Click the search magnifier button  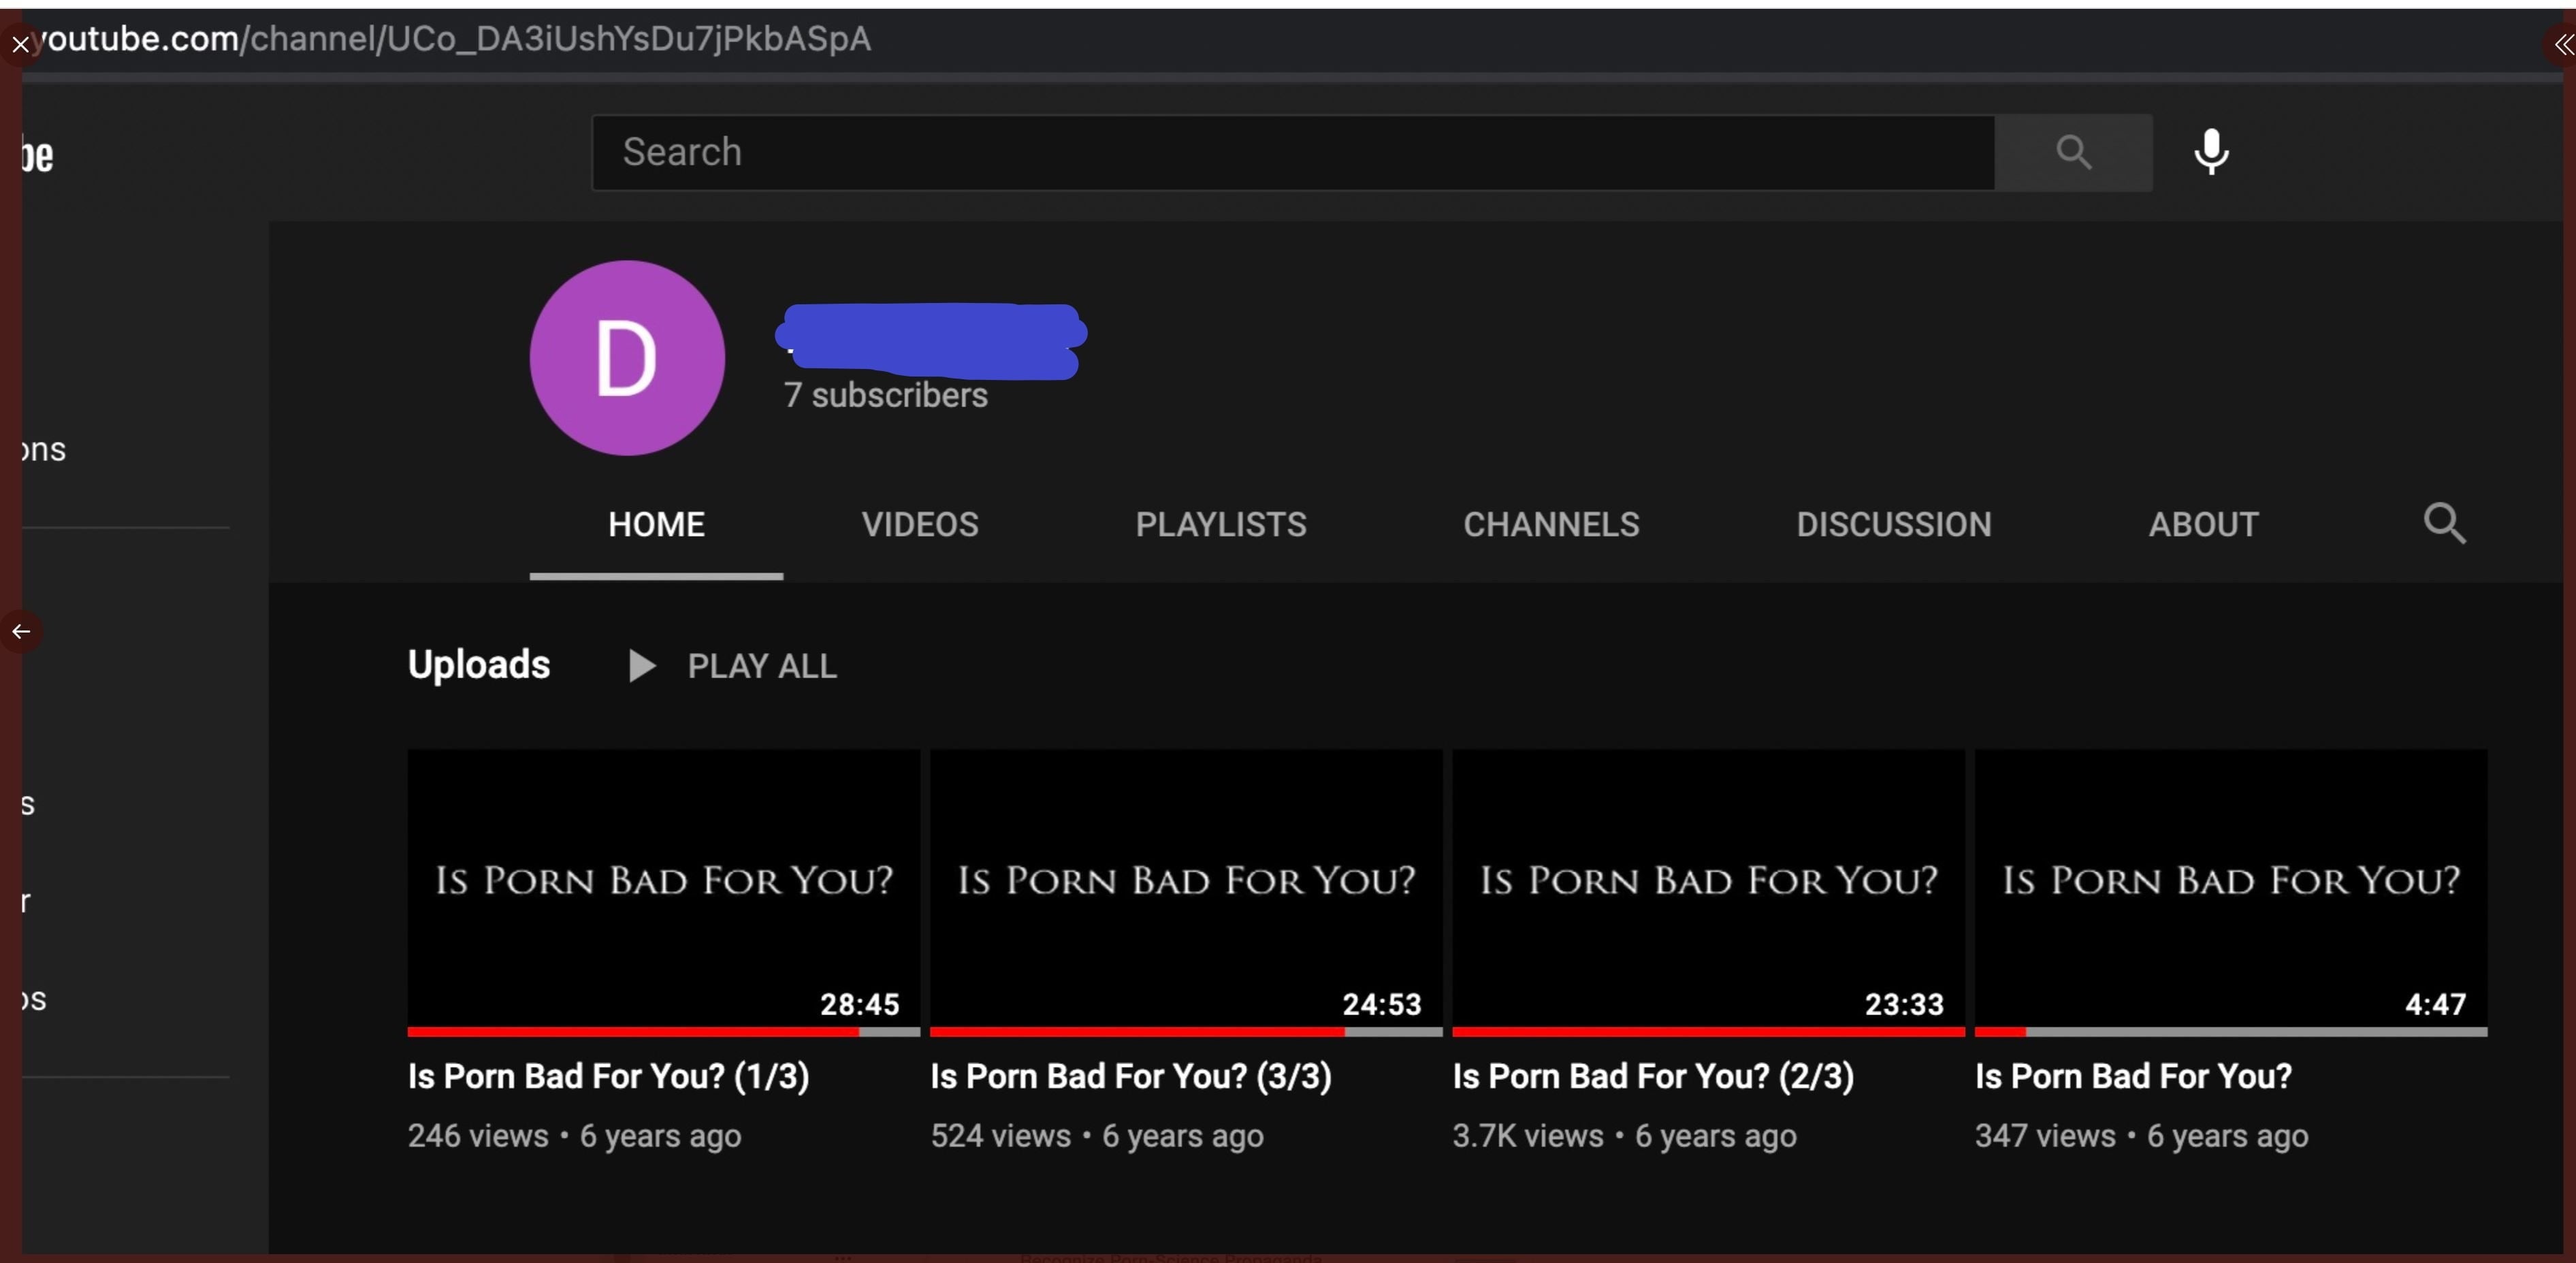(x=2073, y=153)
